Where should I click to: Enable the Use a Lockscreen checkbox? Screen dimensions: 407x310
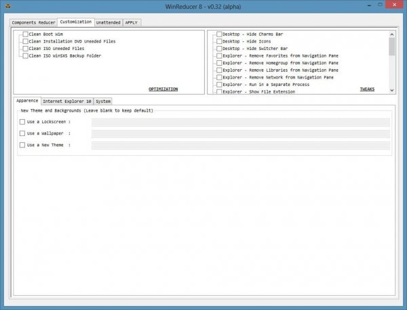pos(22,122)
